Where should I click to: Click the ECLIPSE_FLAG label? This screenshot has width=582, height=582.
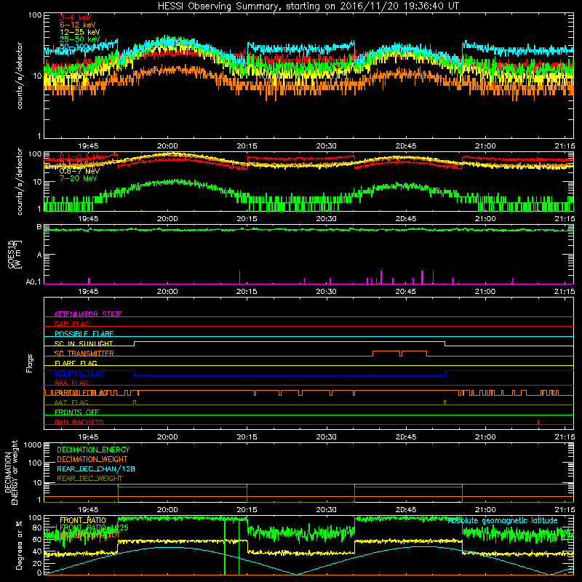coord(79,373)
